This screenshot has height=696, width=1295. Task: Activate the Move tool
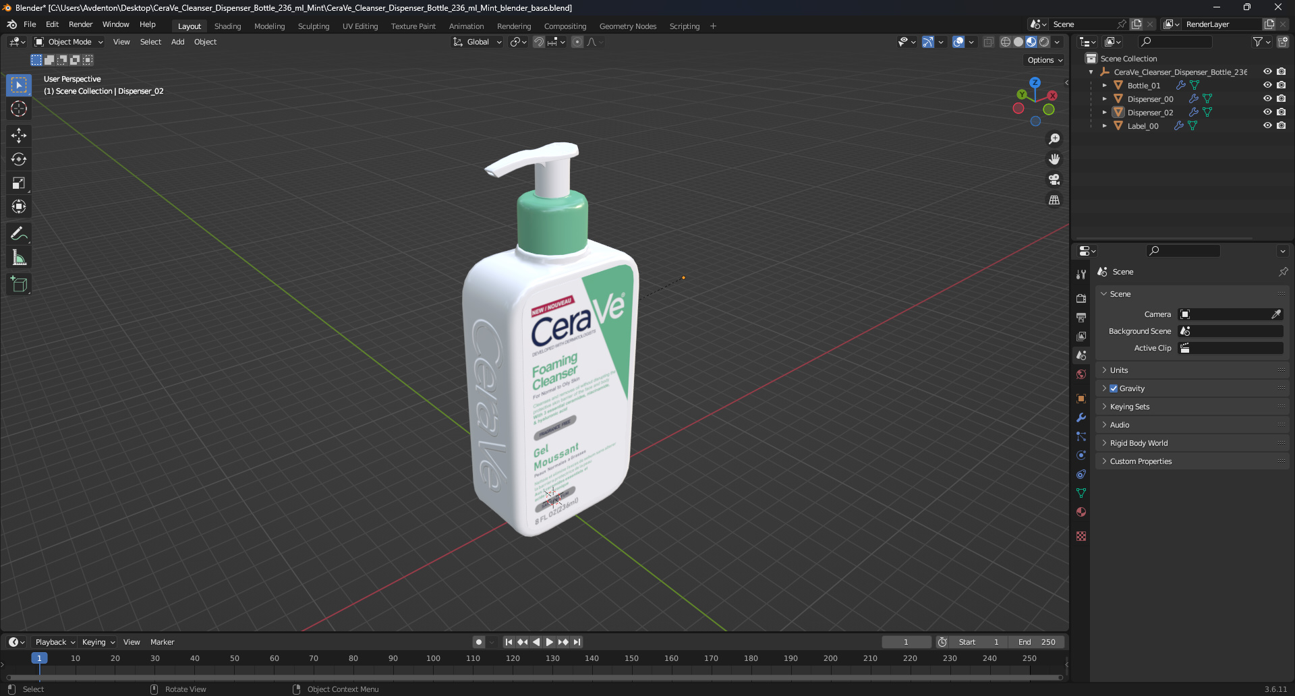pyautogui.click(x=19, y=136)
